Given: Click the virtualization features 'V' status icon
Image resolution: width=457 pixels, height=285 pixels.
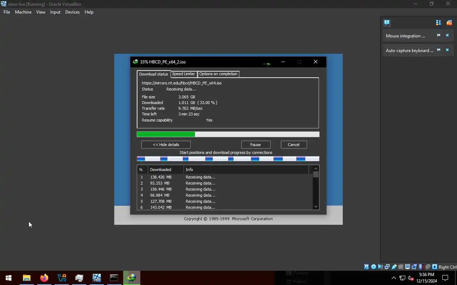Looking at the screenshot, I should pos(421,267).
